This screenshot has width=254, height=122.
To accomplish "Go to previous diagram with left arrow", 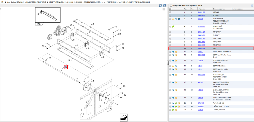I will pyautogui.click(x=161, y=6).
